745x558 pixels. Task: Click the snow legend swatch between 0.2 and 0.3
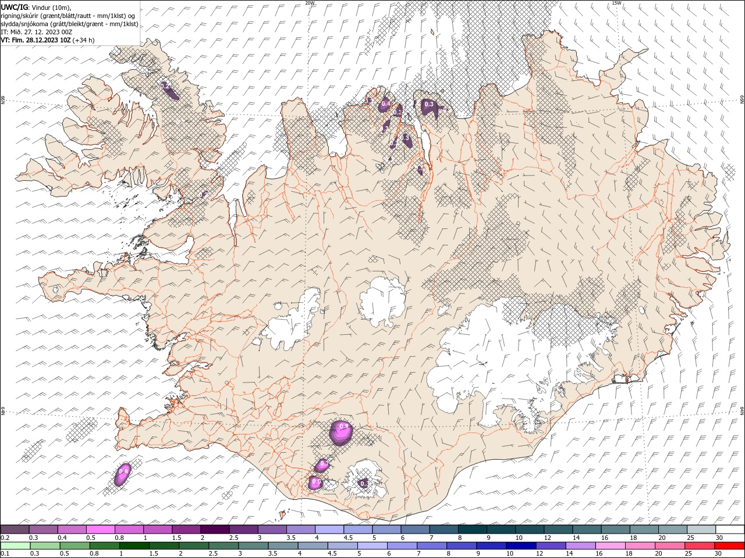15,529
